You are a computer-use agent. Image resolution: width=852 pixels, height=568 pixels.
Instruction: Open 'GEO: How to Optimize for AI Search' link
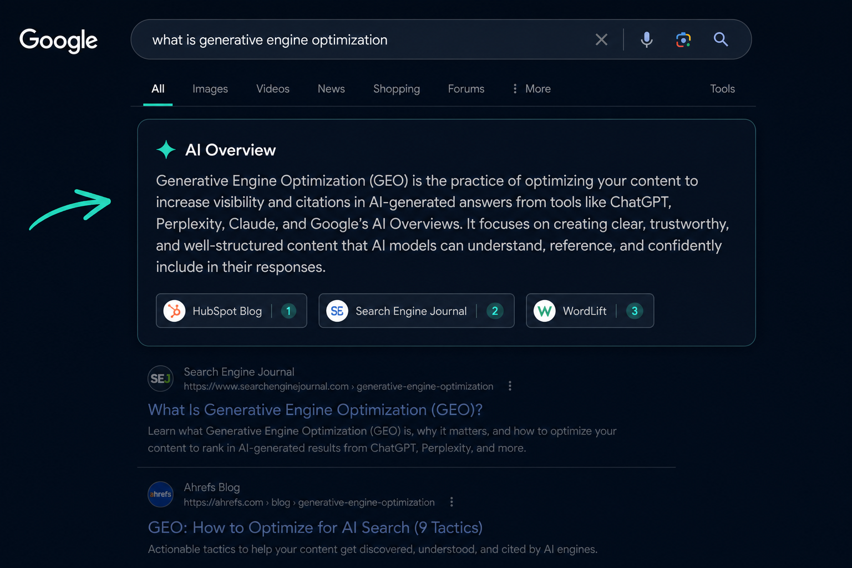pos(315,528)
